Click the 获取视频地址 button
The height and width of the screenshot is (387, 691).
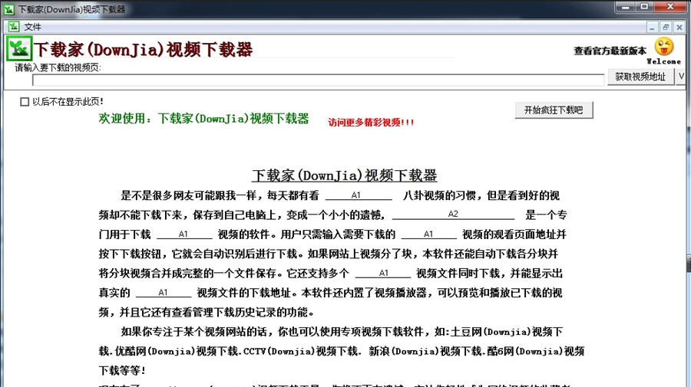click(640, 77)
